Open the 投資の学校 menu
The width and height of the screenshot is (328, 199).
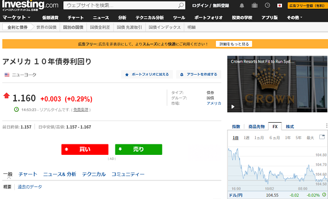pos(242,18)
